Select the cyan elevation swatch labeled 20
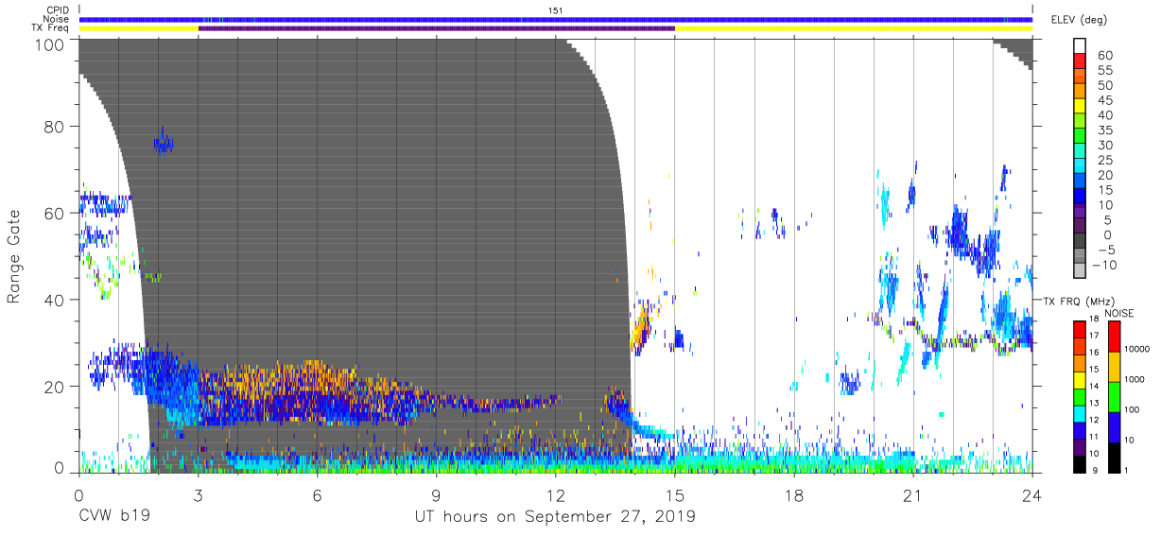 pos(1082,167)
